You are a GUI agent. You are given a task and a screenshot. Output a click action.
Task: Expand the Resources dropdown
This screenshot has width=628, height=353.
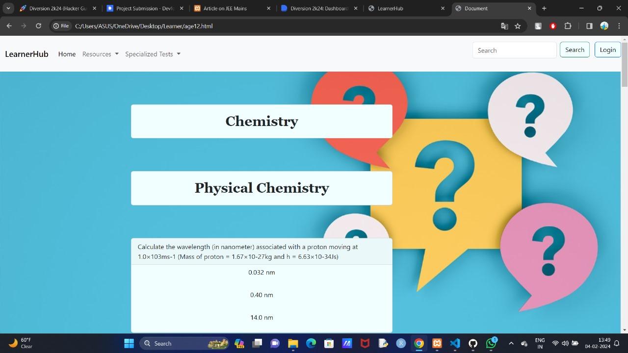(x=101, y=54)
